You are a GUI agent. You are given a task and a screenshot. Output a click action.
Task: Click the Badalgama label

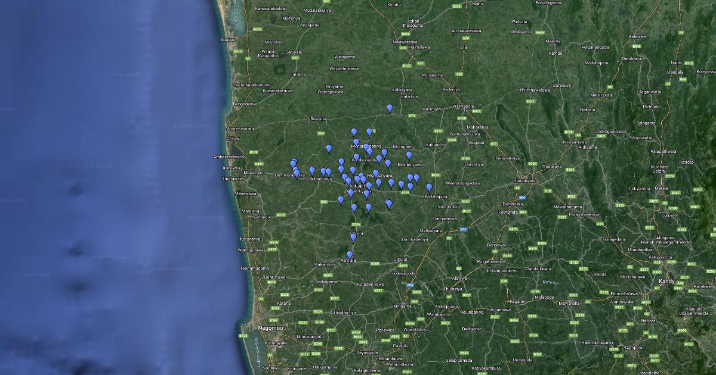pos(326,282)
